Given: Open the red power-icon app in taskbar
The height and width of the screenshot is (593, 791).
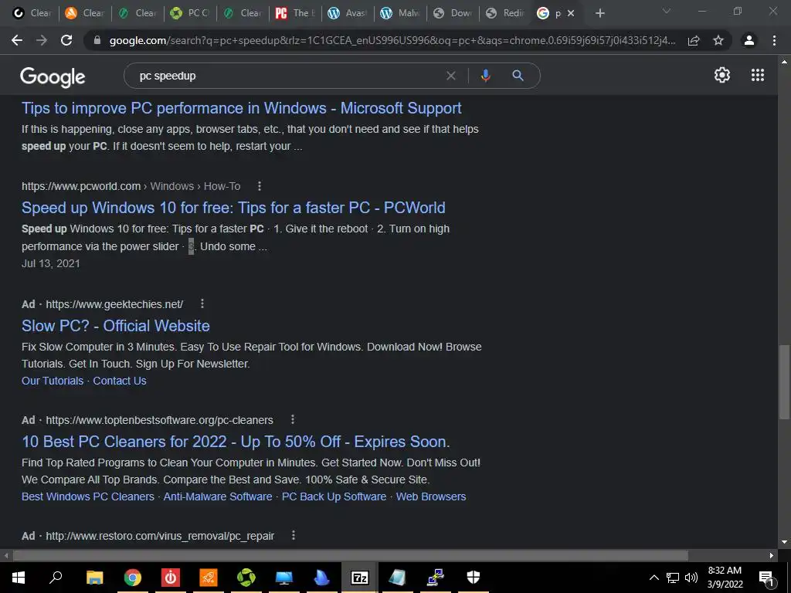Looking at the screenshot, I should coord(171,577).
